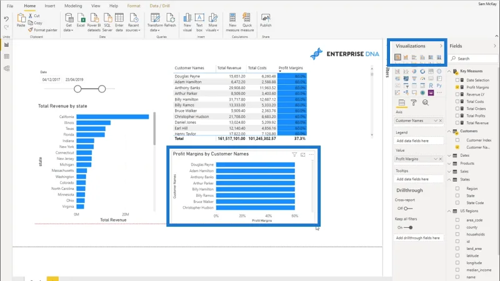The width and height of the screenshot is (500, 281).
Task: Choose the Python visual icon
Action: (x=439, y=86)
